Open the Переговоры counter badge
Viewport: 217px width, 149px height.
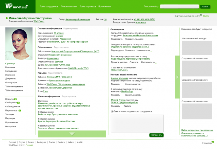click(20, 110)
